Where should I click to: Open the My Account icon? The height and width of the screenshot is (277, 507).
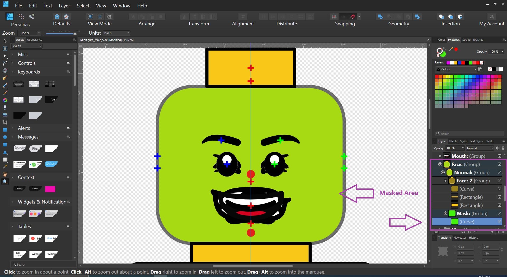(x=492, y=17)
